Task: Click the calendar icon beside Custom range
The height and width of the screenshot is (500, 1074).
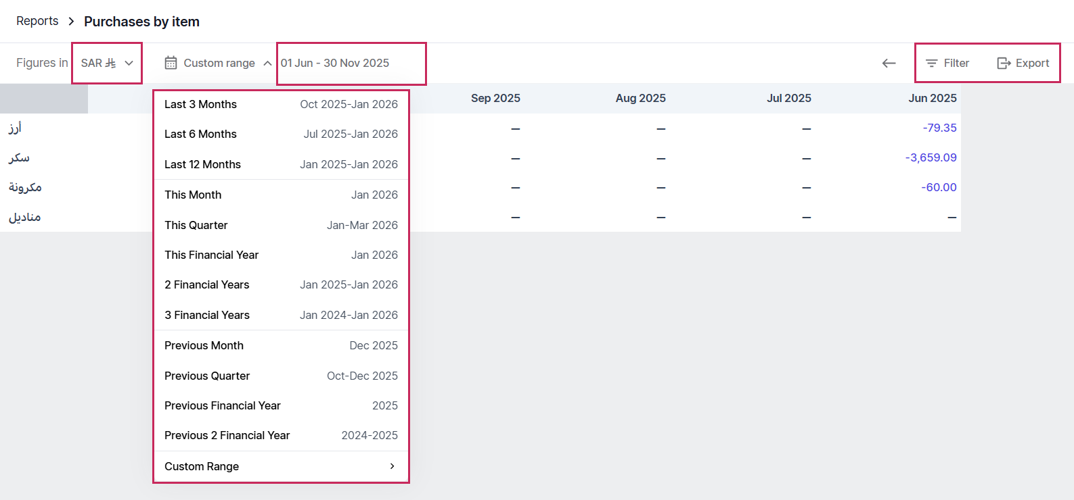Action: [x=171, y=63]
